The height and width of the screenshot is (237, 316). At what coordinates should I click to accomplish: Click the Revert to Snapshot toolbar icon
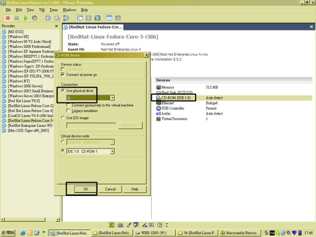coord(57,18)
